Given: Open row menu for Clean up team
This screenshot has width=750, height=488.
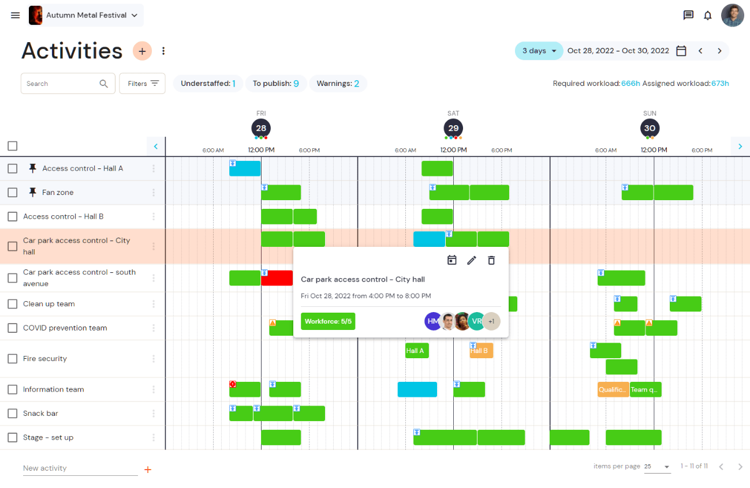Looking at the screenshot, I should point(154,304).
